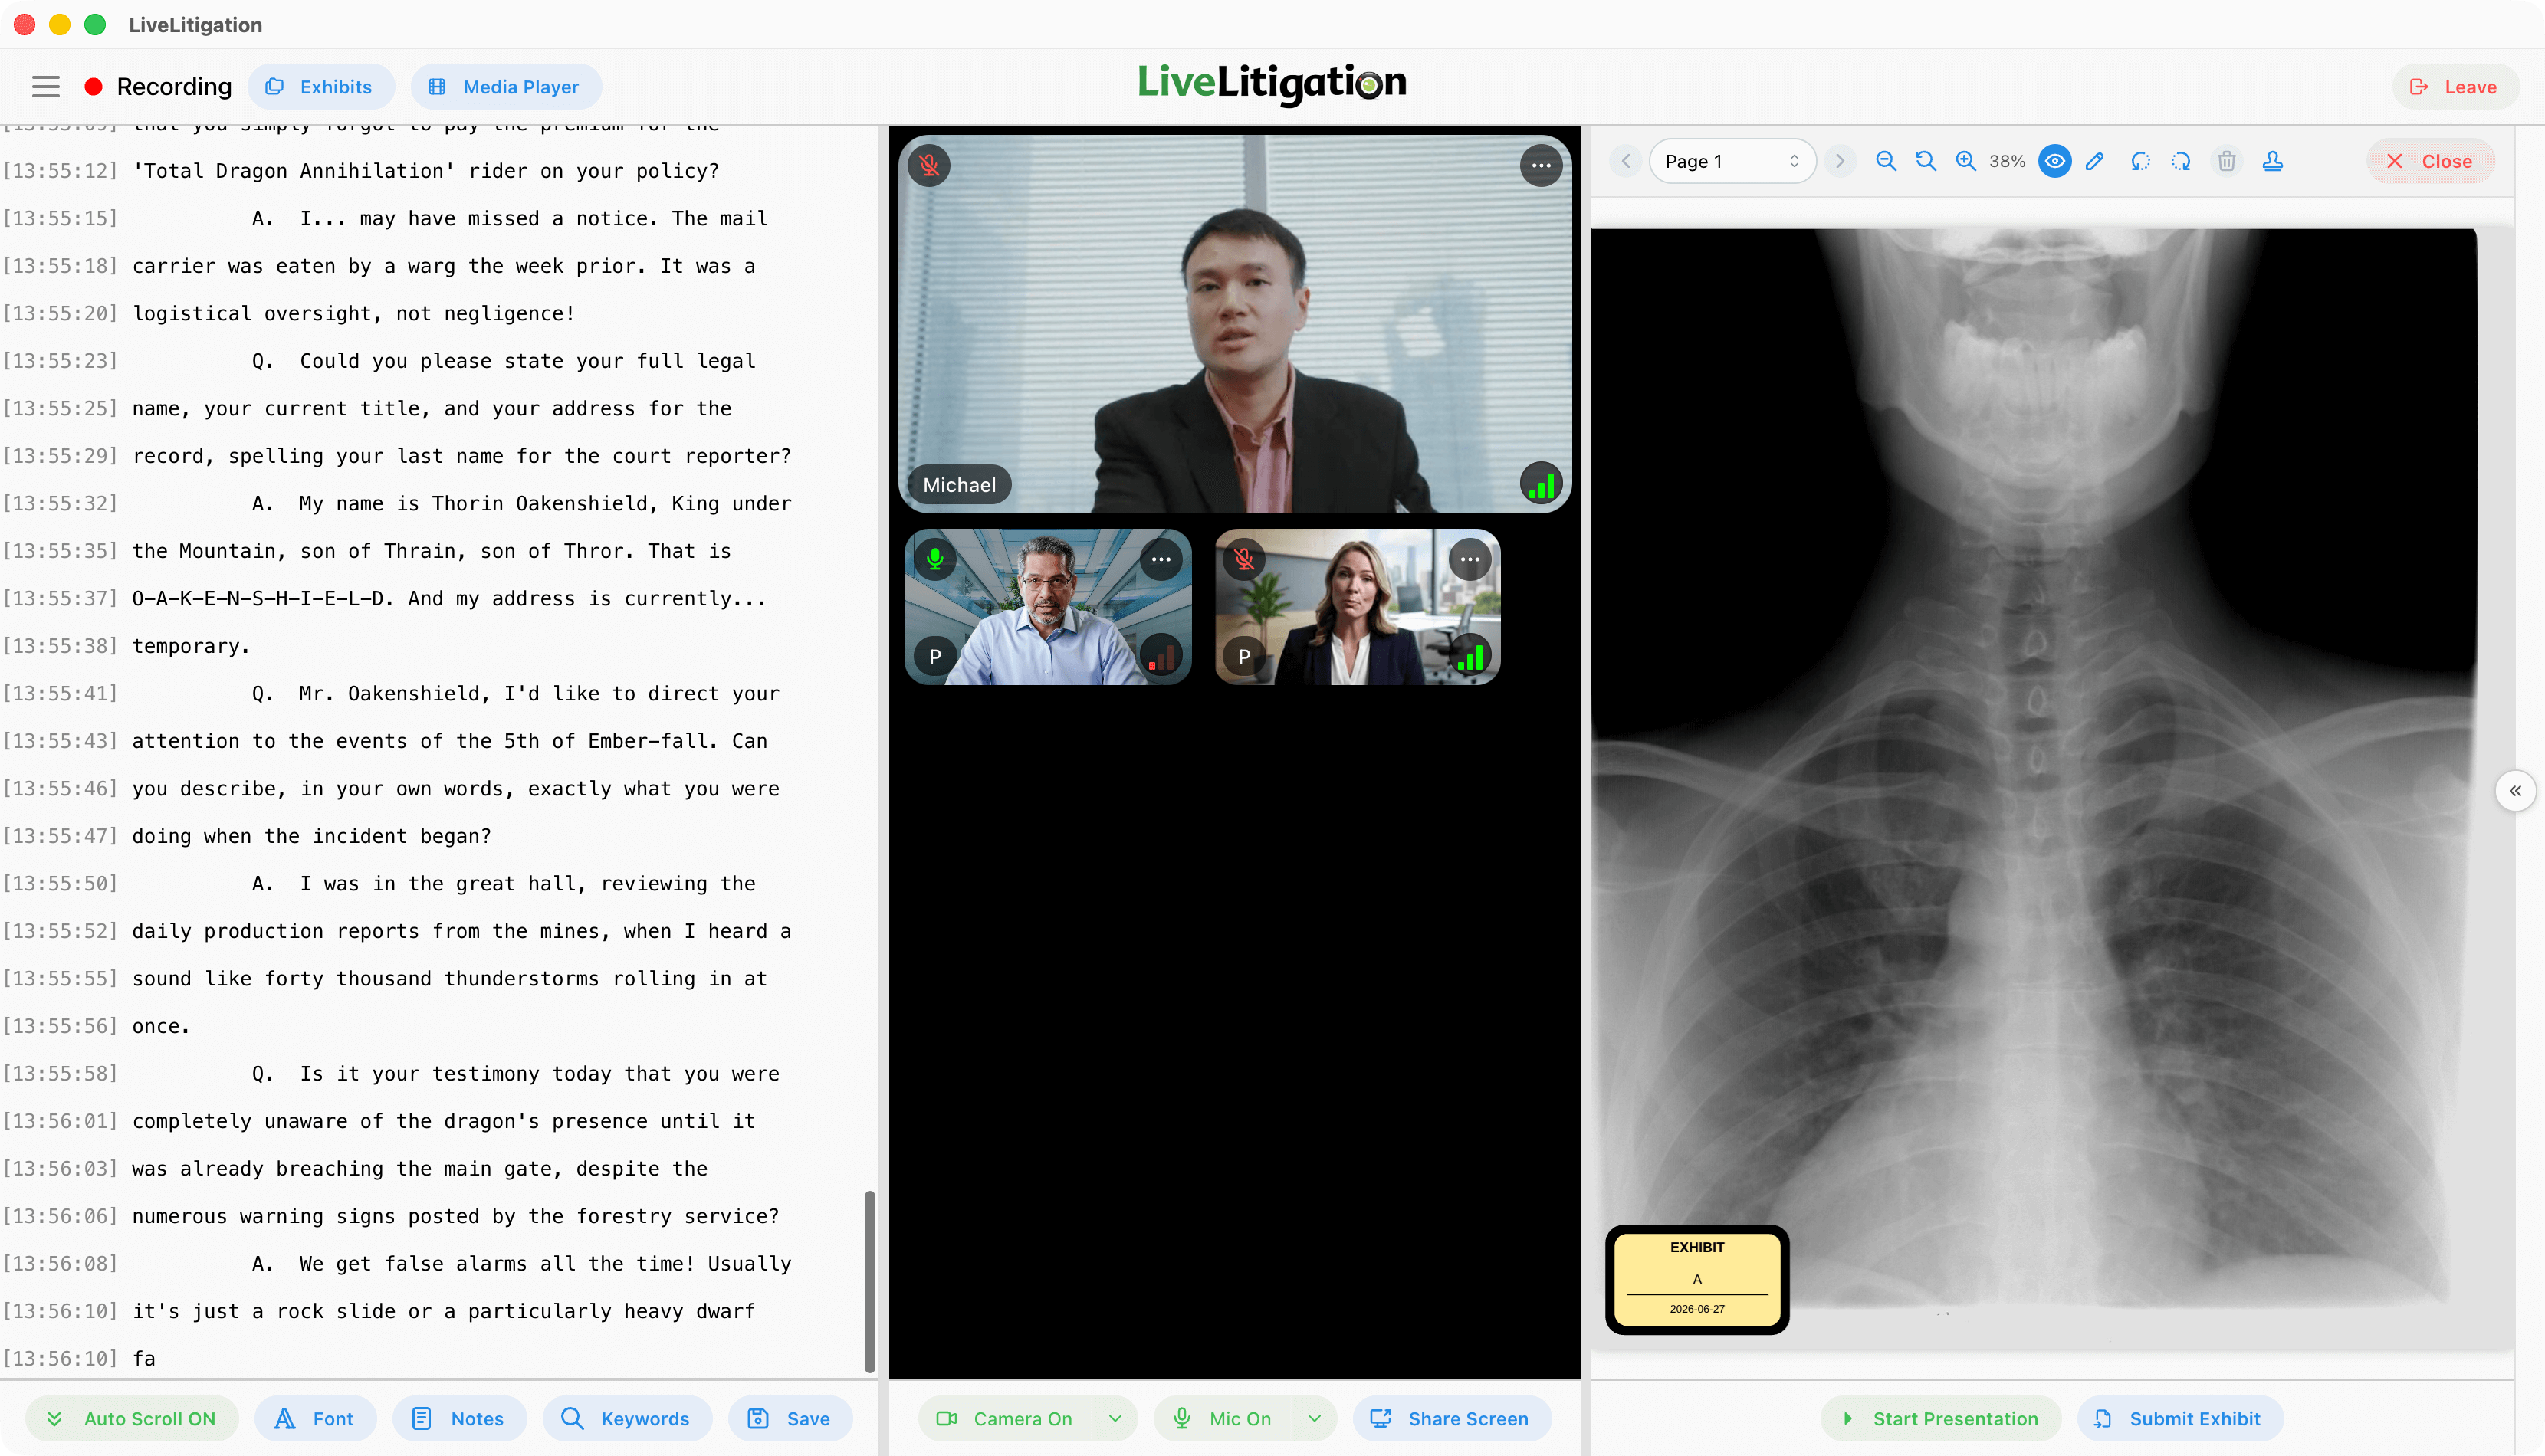This screenshot has width=2545, height=1456.
Task: Zoom out the exhibit view
Action: 1886,161
